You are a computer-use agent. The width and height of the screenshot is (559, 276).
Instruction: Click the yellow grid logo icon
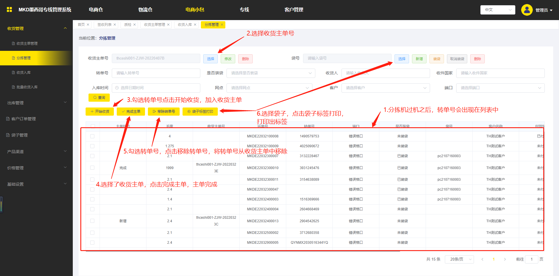coord(9,10)
